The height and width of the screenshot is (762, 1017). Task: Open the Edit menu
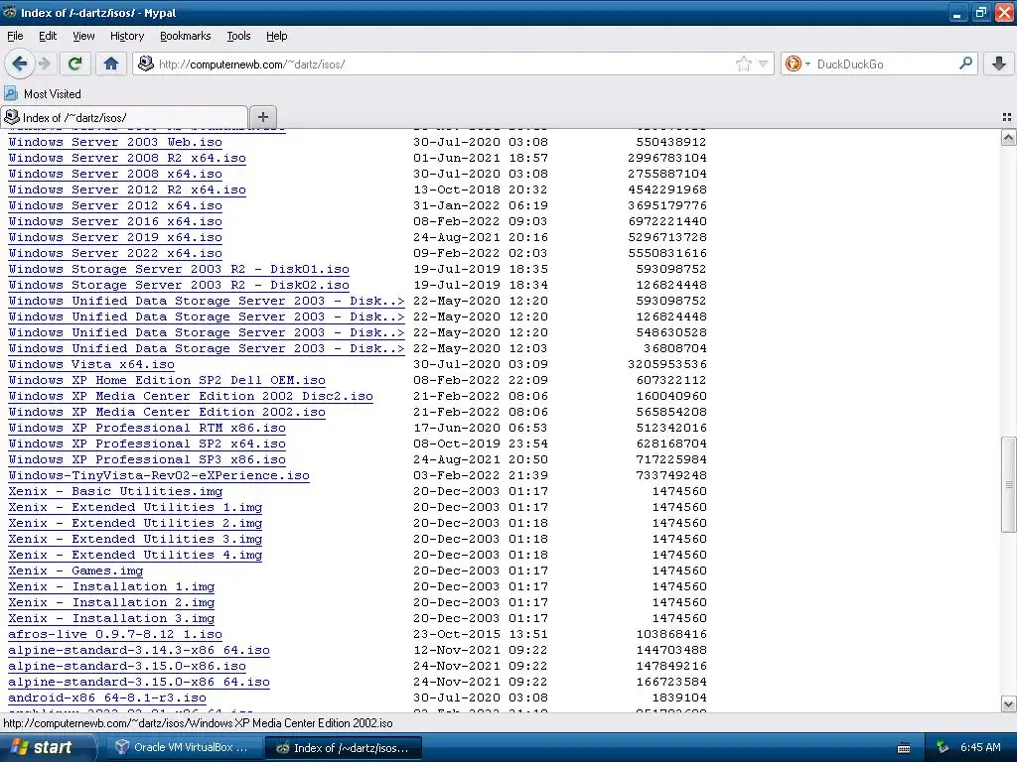click(x=48, y=37)
